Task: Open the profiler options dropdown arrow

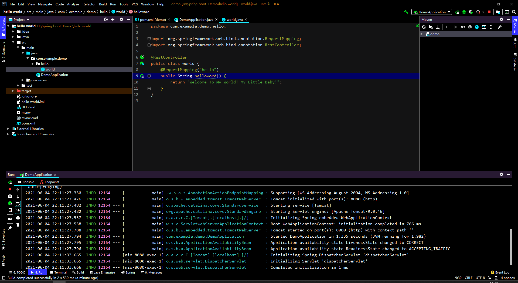Action: [483, 12]
